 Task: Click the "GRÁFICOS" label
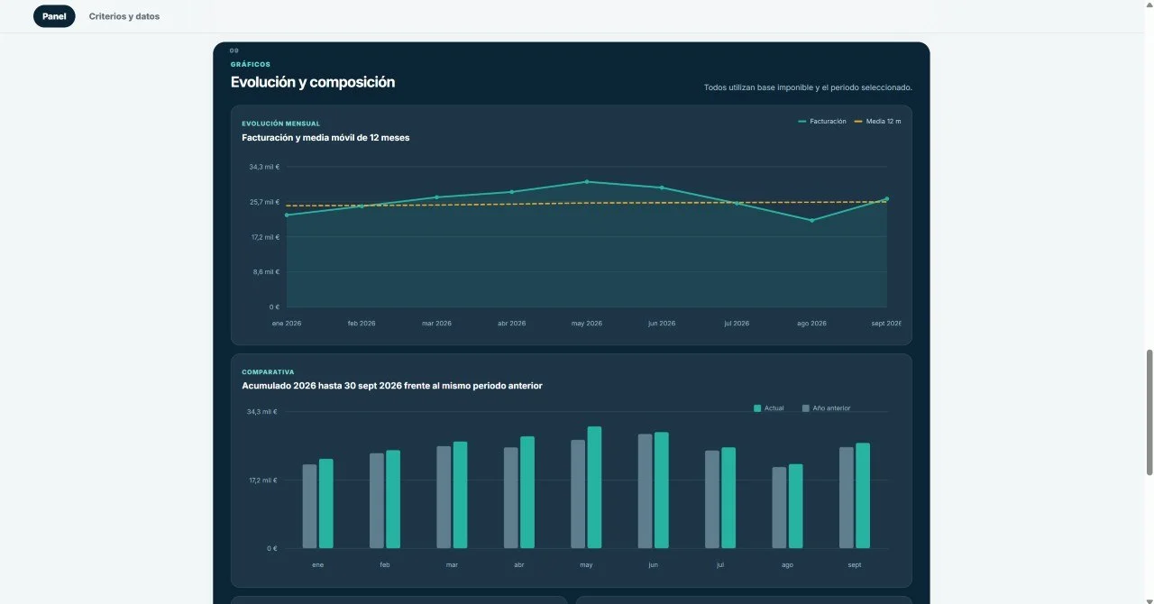(x=251, y=64)
